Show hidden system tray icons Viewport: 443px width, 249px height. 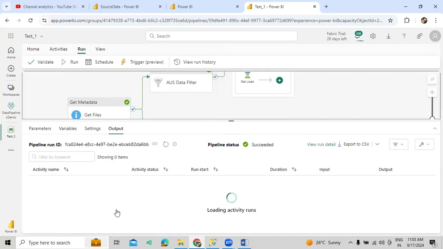(350, 242)
